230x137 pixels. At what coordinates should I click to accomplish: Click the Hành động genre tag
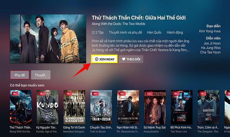point(175,32)
